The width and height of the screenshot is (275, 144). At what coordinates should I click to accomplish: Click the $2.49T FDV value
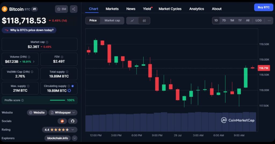coord(59,62)
